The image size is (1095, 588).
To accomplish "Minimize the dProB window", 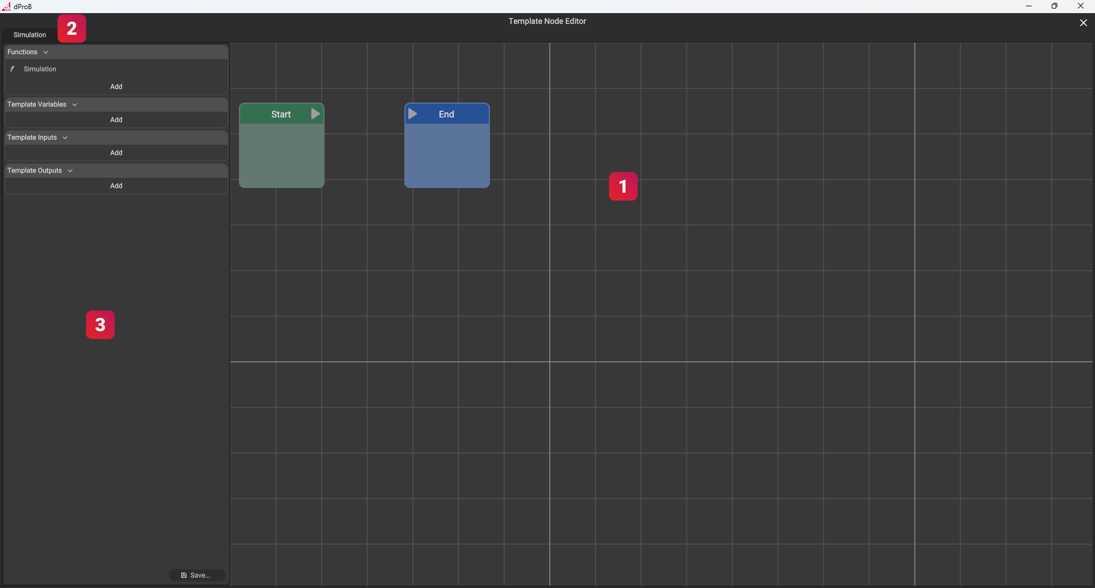I will click(1029, 6).
